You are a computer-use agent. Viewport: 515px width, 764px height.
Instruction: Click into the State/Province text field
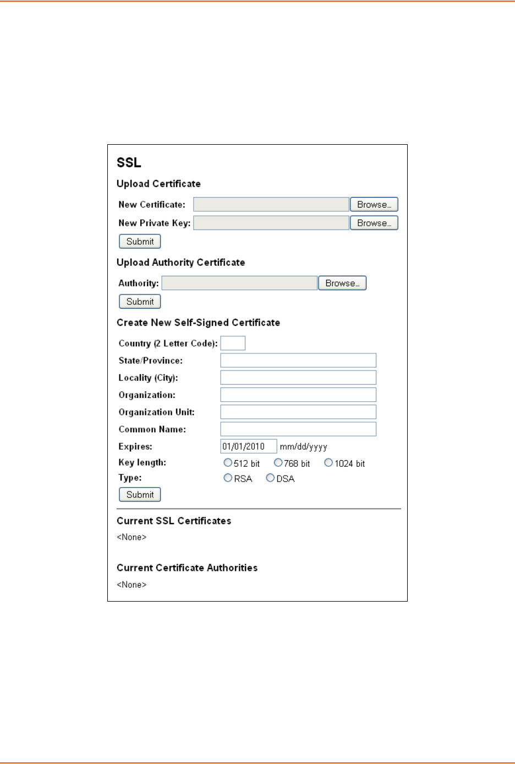298,361
